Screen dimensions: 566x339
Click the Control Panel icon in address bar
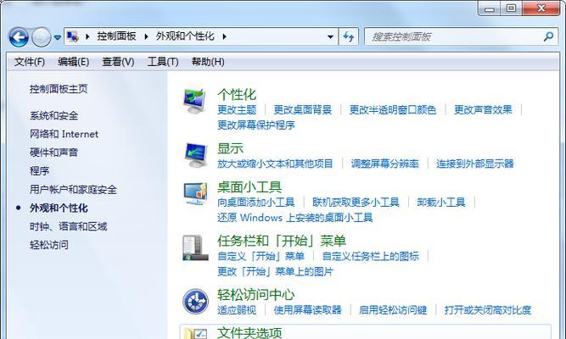point(73,36)
